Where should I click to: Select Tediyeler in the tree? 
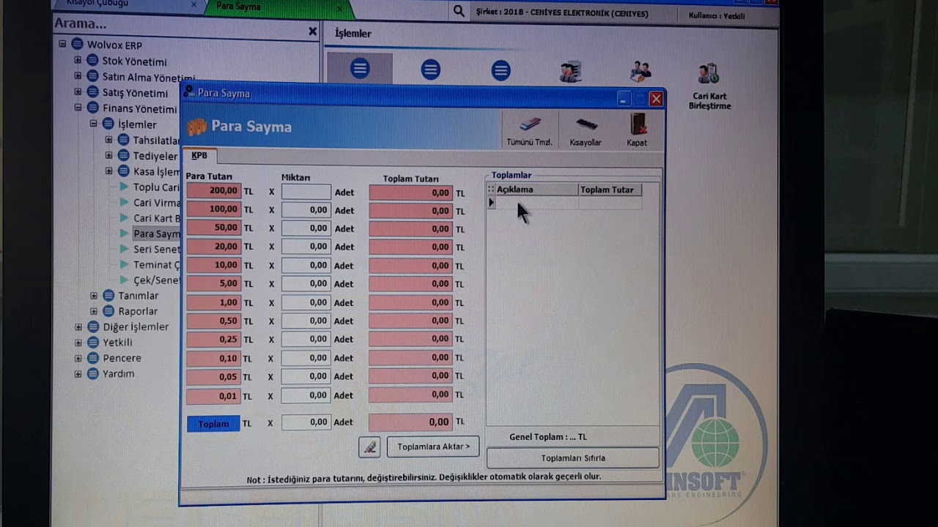point(155,156)
